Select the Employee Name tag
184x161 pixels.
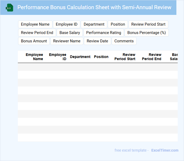coord(35,24)
